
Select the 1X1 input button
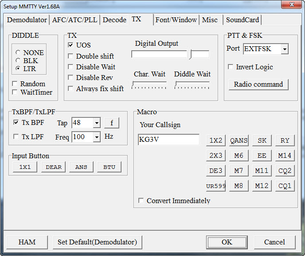(25, 167)
